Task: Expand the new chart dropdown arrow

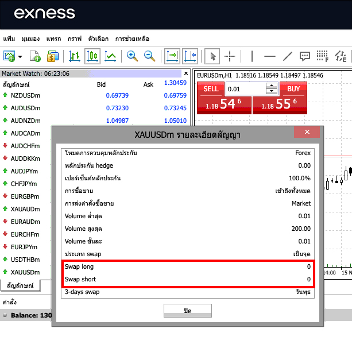Action: click(20, 57)
